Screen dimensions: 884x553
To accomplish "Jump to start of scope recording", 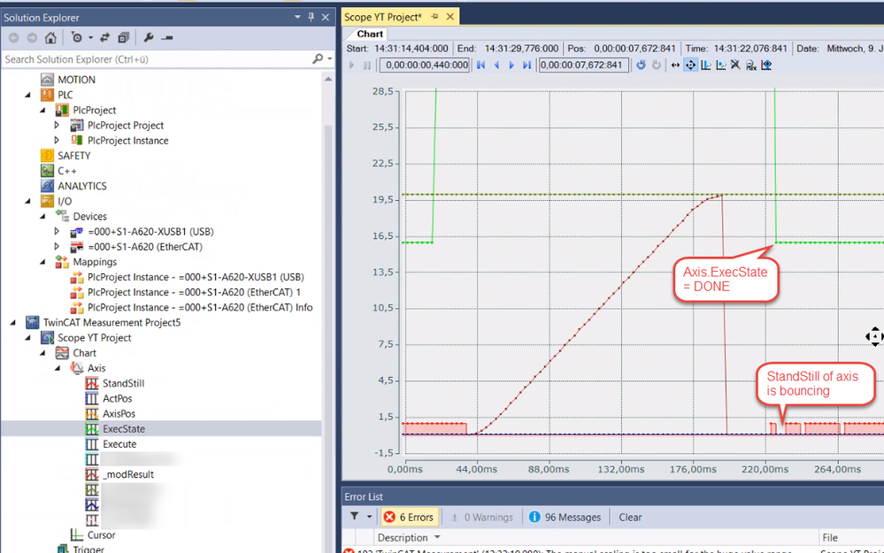I will tap(480, 65).
